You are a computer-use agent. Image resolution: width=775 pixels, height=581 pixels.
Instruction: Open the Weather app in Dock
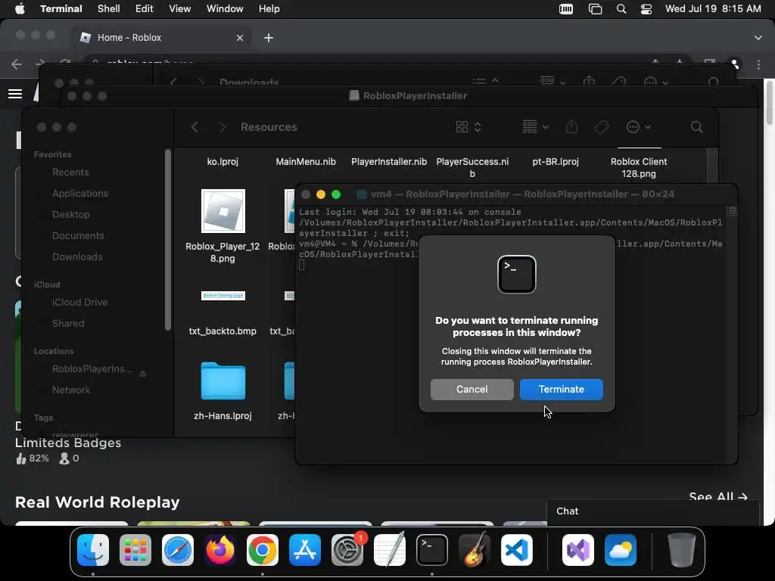pyautogui.click(x=621, y=550)
